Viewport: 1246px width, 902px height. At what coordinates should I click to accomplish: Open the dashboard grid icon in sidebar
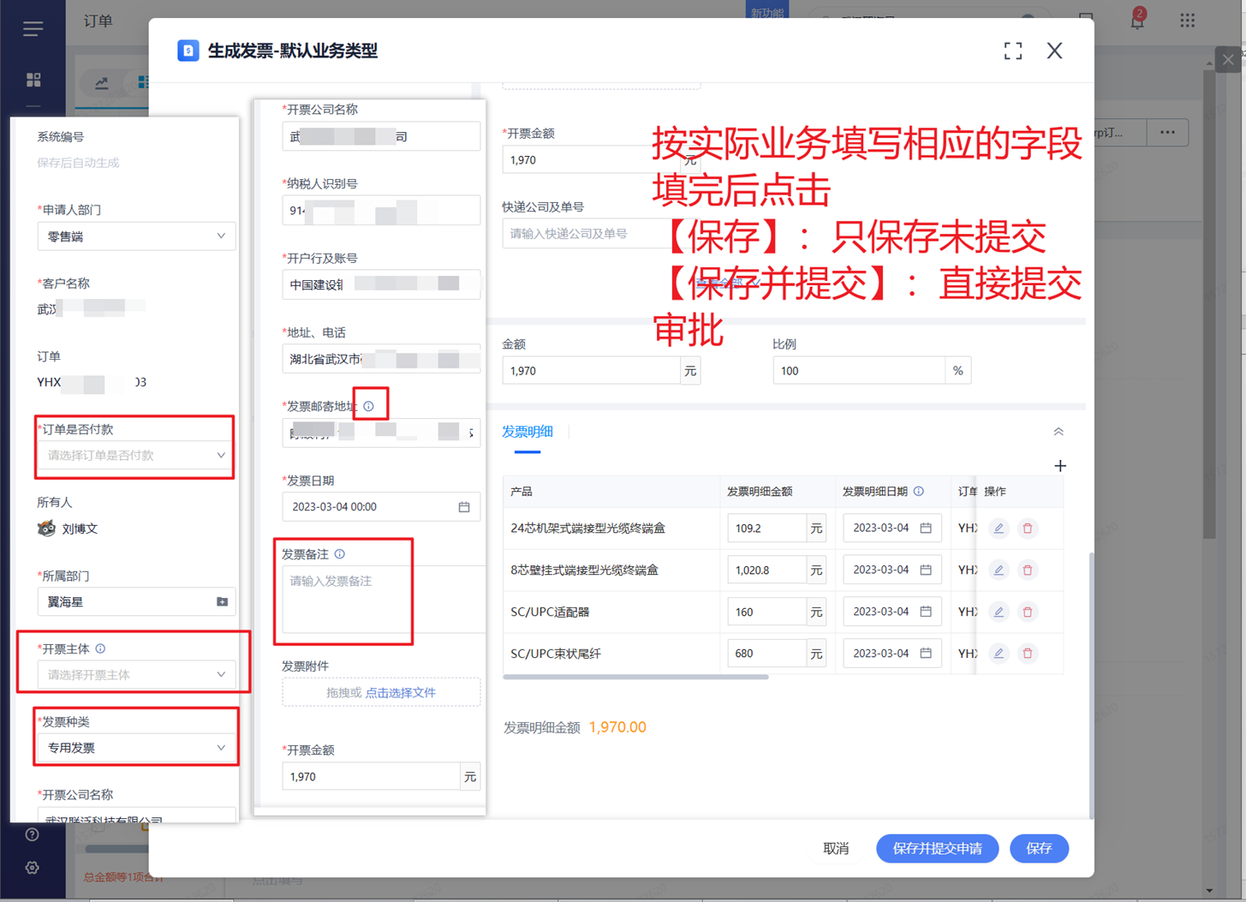pos(33,80)
